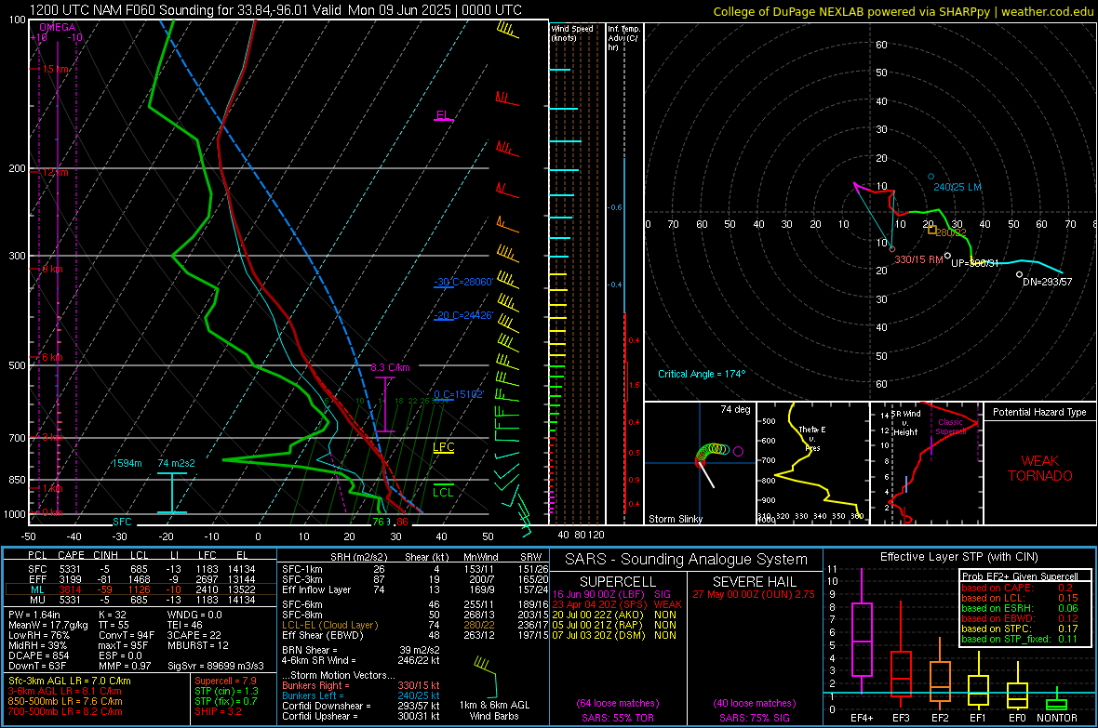Click the 'DN=293/57' hodograph label
This screenshot has width=1098, height=728.
click(1048, 282)
